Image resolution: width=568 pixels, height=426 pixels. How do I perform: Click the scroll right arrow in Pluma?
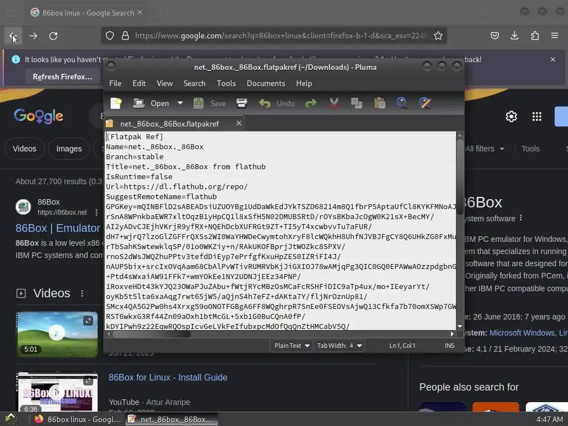[452, 334]
